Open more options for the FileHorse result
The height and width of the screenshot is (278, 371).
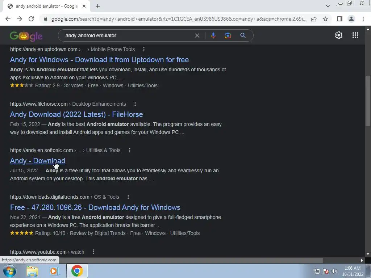135,104
